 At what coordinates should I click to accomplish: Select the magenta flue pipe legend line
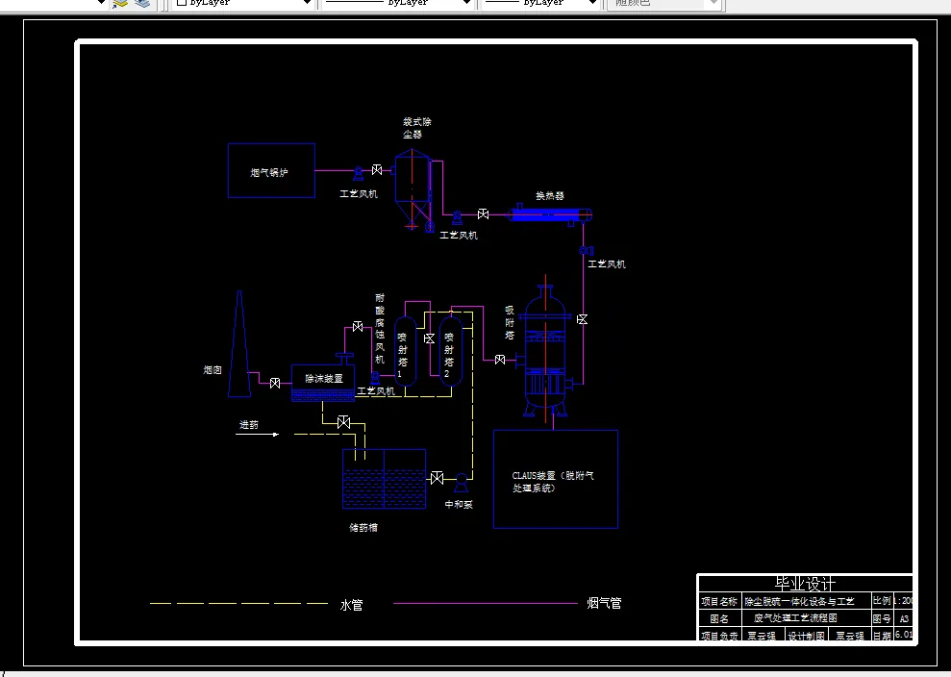[486, 604]
